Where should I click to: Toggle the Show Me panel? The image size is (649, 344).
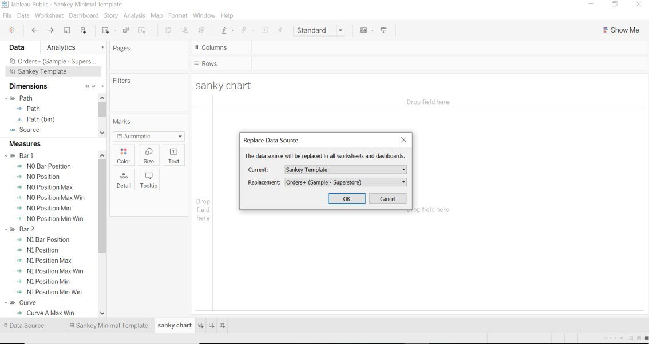click(621, 30)
